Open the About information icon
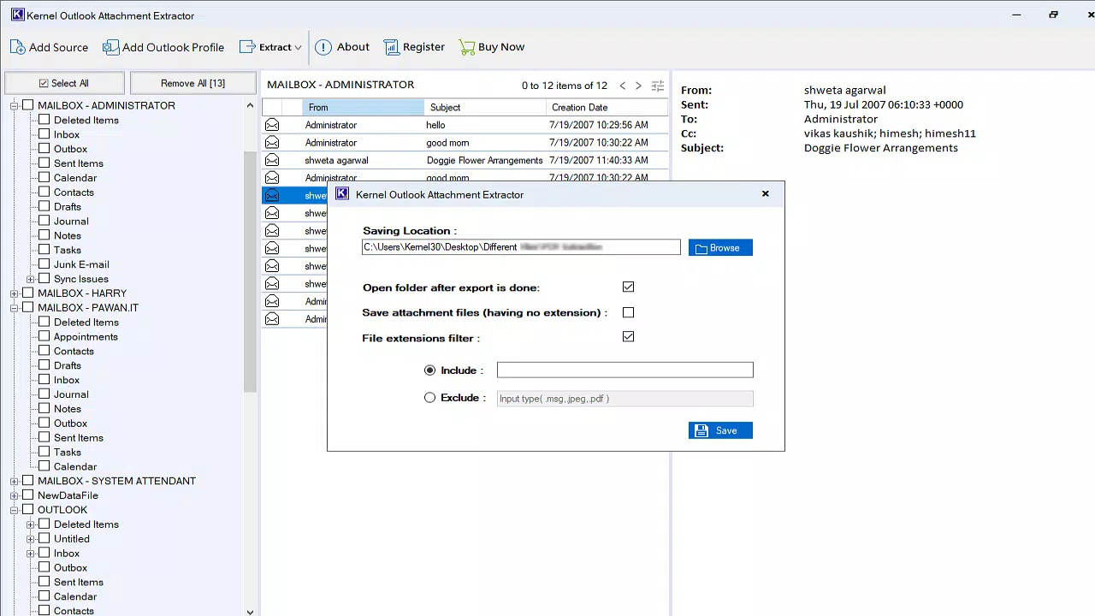1095x616 pixels. click(x=323, y=47)
